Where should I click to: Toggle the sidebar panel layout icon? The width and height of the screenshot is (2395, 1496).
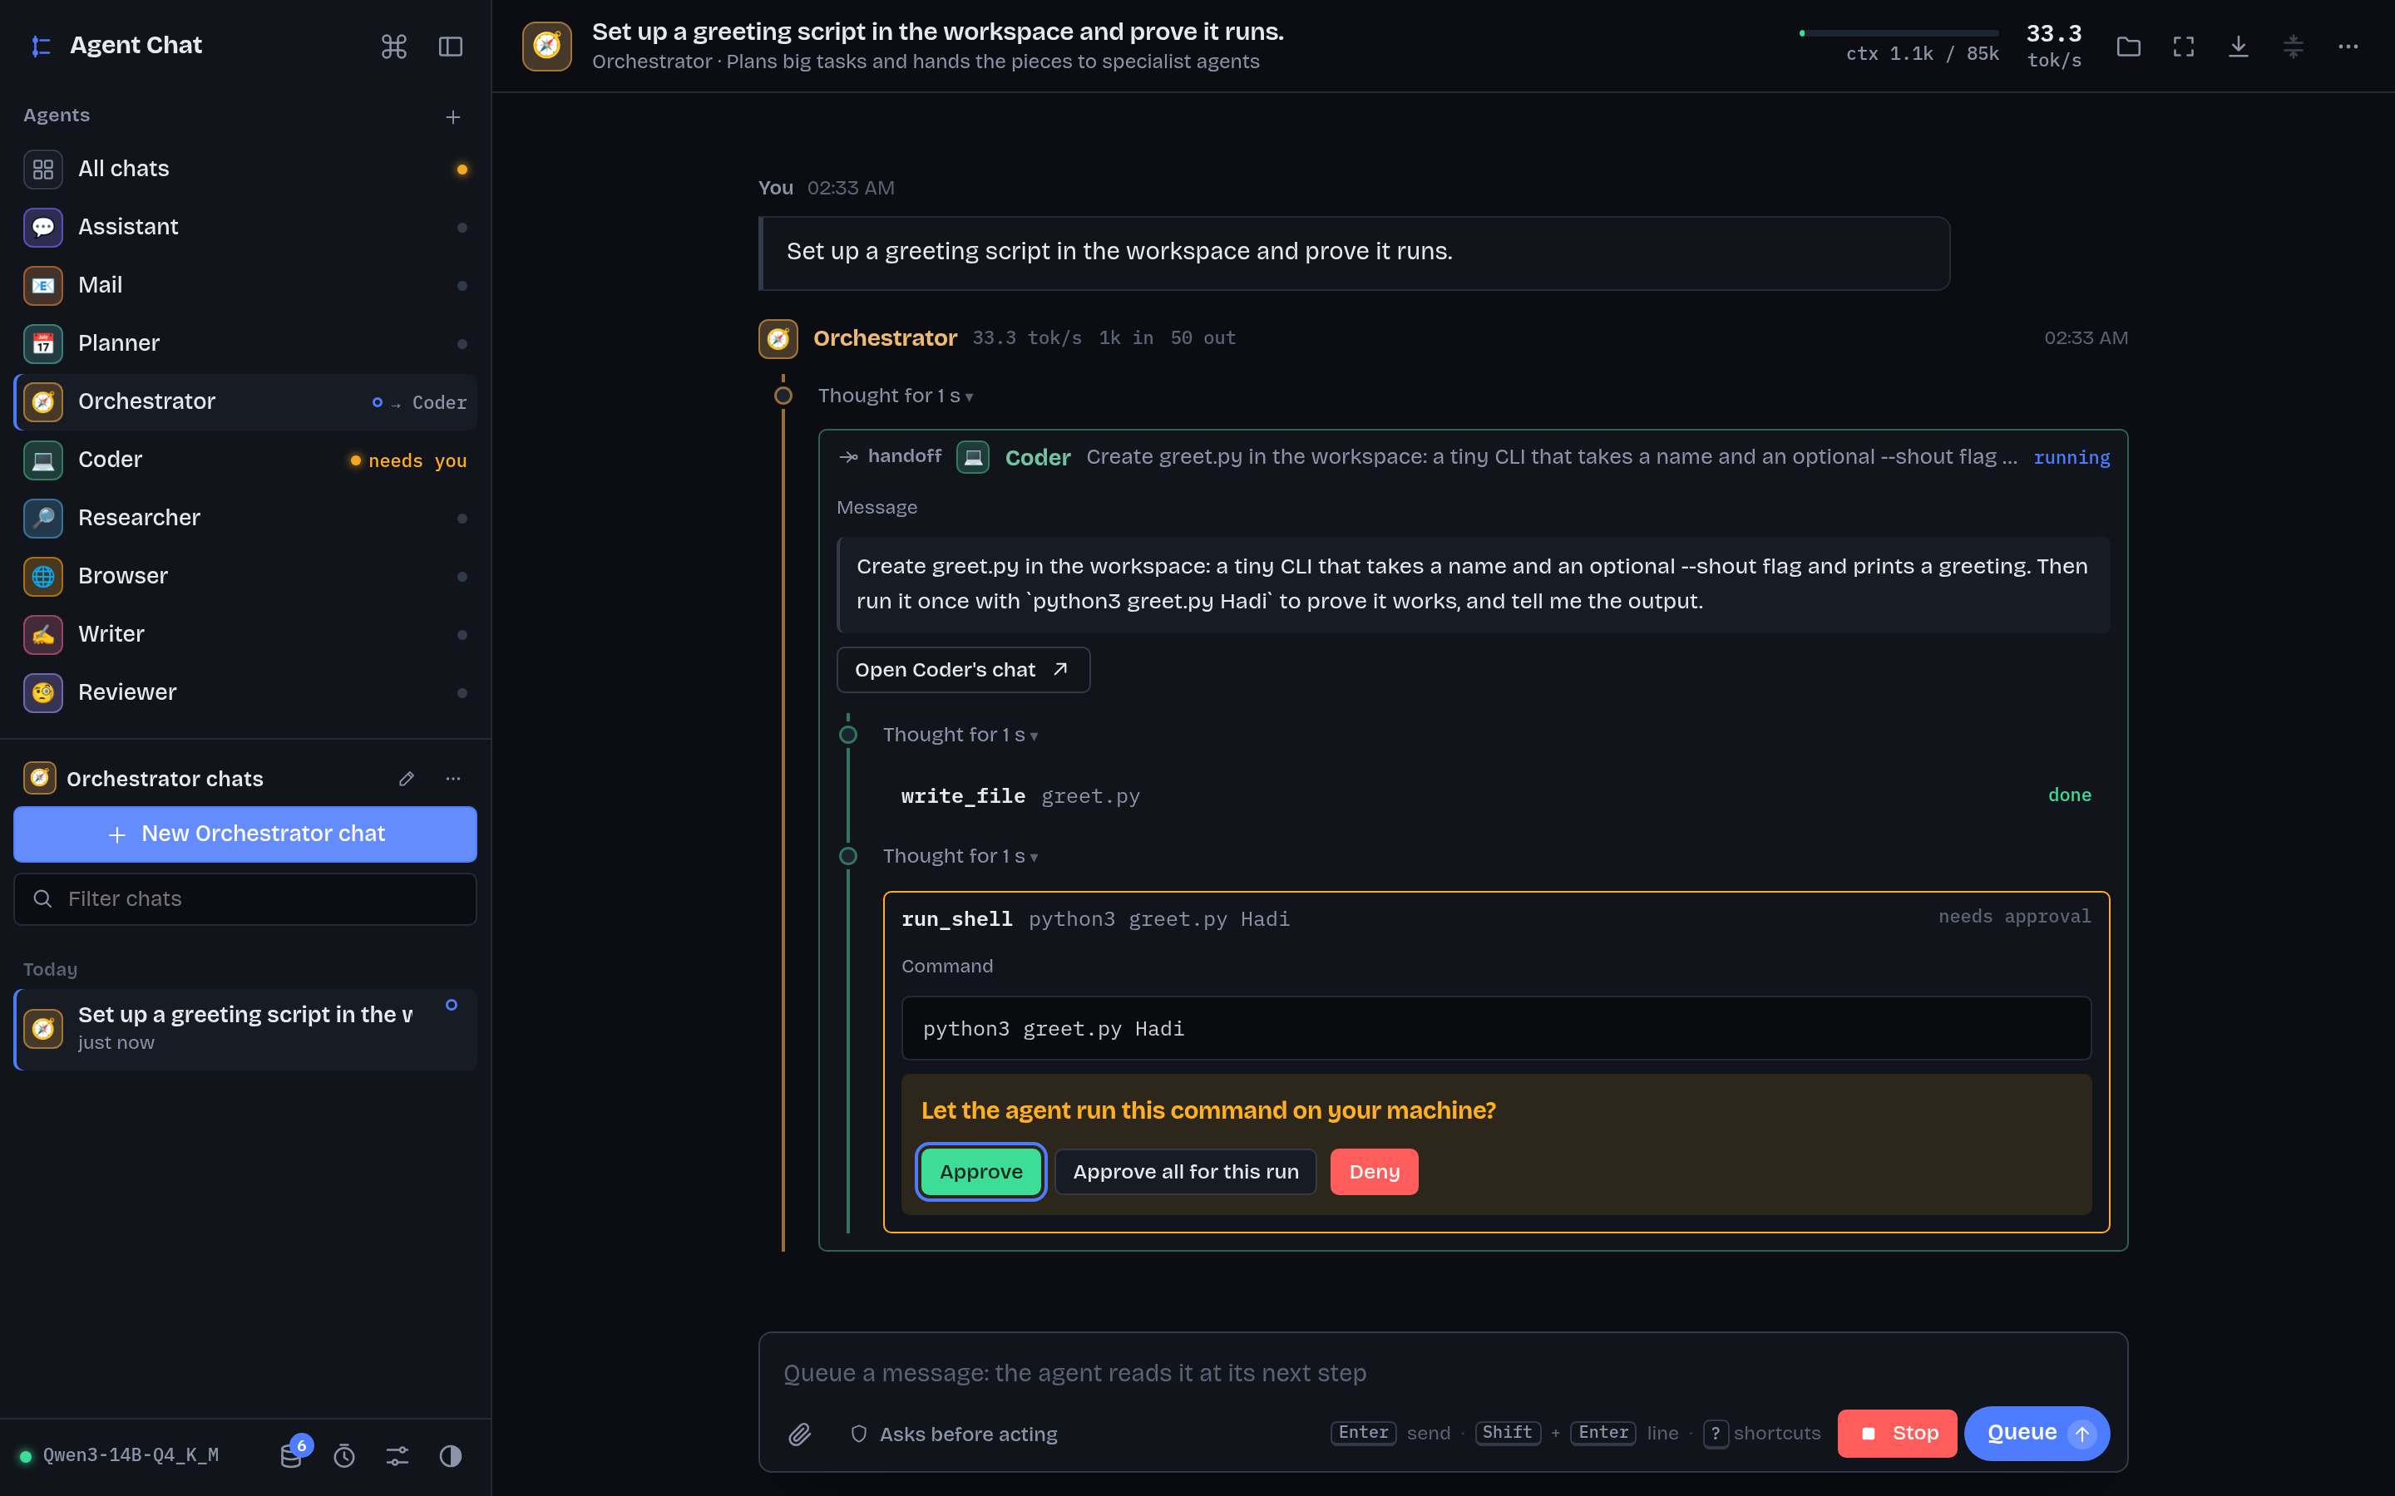coord(450,47)
